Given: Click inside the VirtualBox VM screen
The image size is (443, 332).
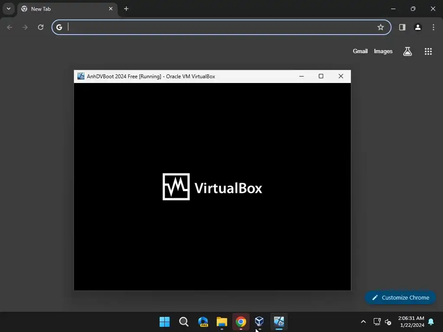Looking at the screenshot, I should pos(212,187).
